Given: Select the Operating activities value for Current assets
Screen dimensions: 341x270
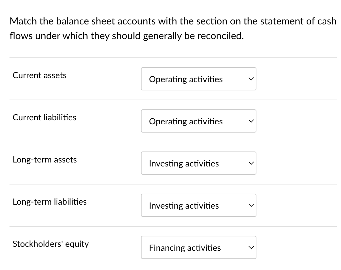Looking at the screenshot, I should (x=186, y=79).
